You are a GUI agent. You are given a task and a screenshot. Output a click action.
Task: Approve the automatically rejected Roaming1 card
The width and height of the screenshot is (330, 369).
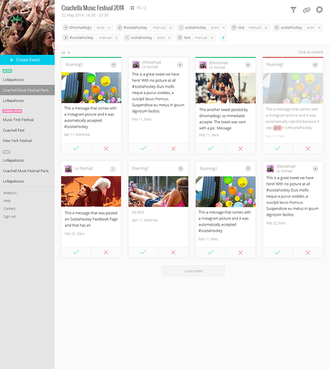[x=278, y=149]
